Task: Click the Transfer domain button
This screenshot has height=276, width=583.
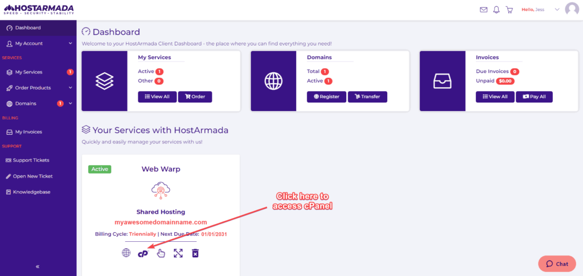Action: click(x=367, y=97)
